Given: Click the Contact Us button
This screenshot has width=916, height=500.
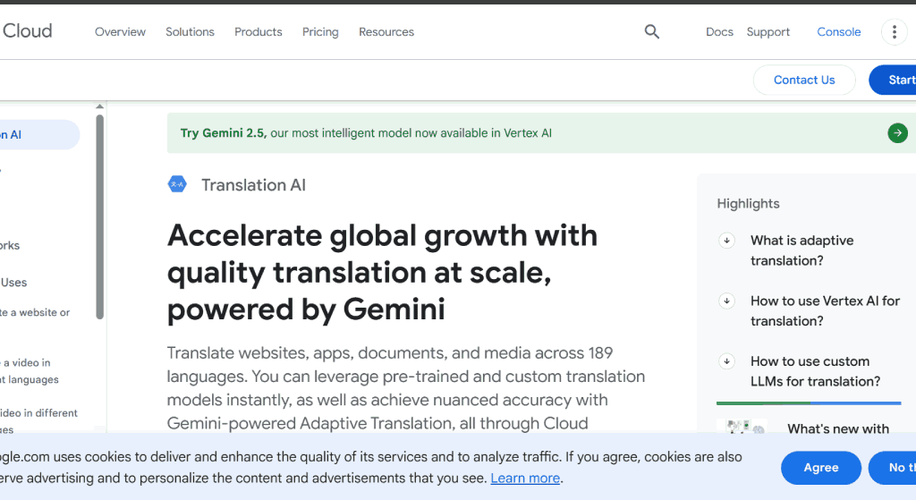Looking at the screenshot, I should tap(803, 80).
